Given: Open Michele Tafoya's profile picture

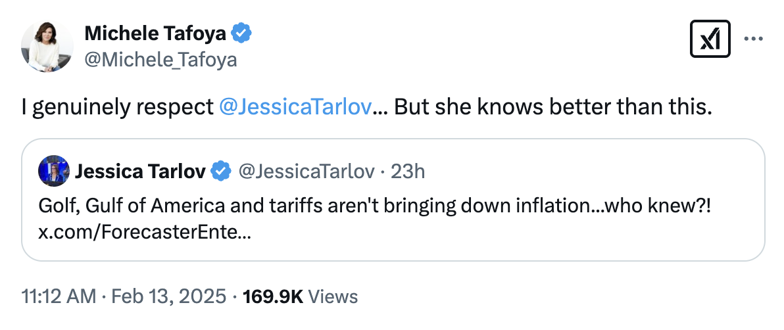Looking at the screenshot, I should [47, 47].
